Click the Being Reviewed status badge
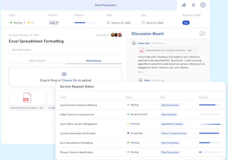Image resolution: width=228 pixels, height=160 pixels. click(x=137, y=114)
